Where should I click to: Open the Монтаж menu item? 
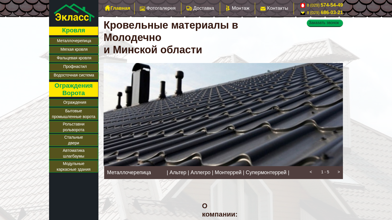coord(240,8)
